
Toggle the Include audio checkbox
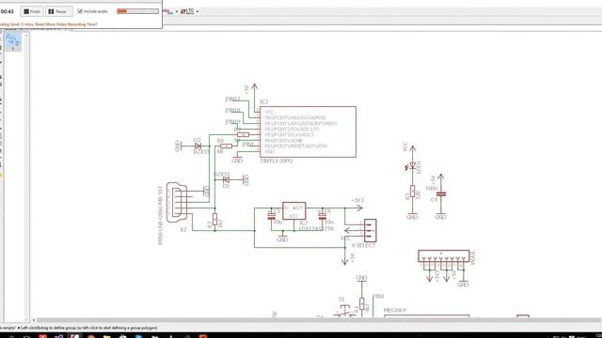[80, 11]
